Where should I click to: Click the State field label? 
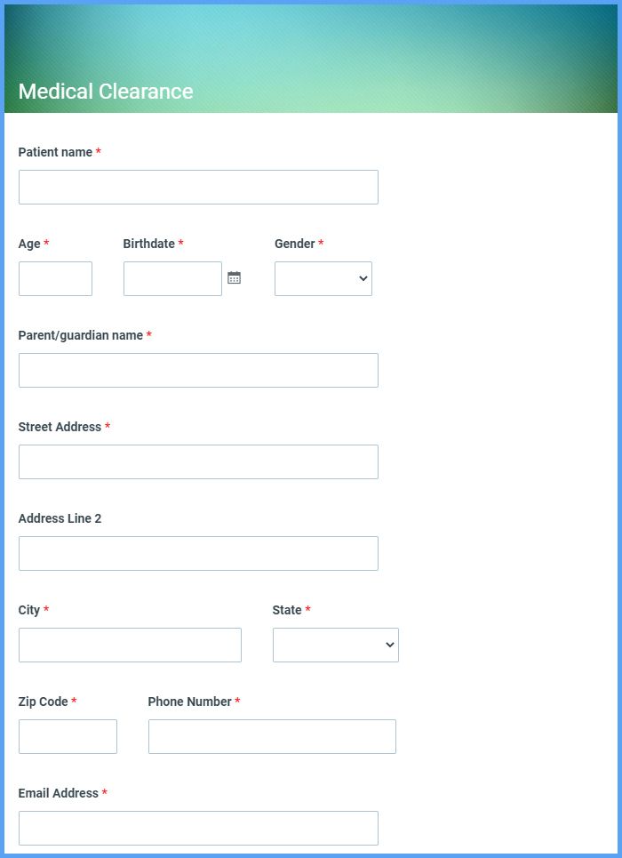(285, 610)
